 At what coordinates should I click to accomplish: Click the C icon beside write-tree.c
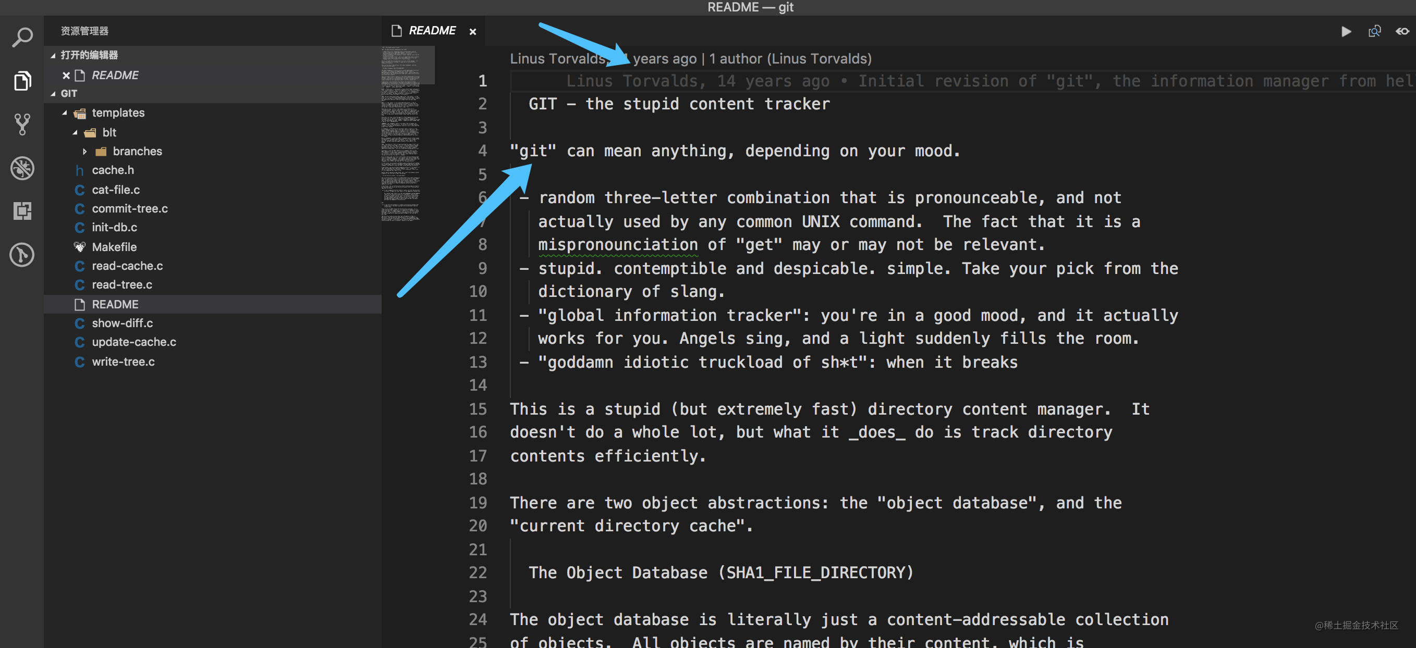80,362
